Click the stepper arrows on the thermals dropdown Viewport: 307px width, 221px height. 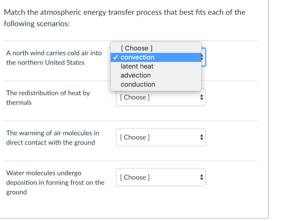202,97
